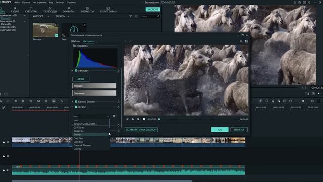
Task: Open the Эффекты effects tab
Action: point(69,10)
